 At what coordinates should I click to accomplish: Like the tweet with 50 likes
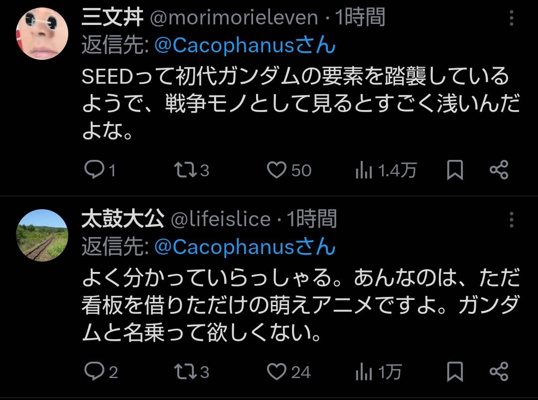(276, 171)
